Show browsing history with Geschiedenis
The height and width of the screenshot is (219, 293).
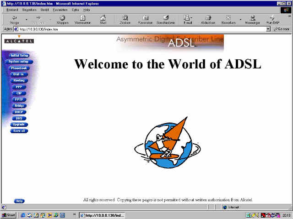166,20
